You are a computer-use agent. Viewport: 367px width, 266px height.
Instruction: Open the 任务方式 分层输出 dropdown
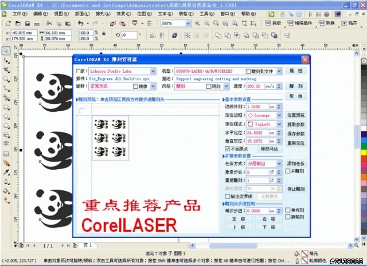click(279, 163)
